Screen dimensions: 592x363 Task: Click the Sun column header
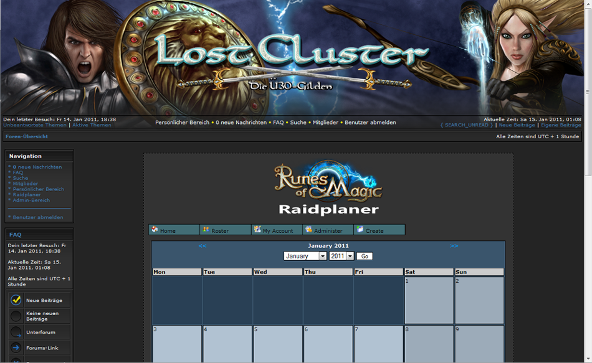(479, 272)
